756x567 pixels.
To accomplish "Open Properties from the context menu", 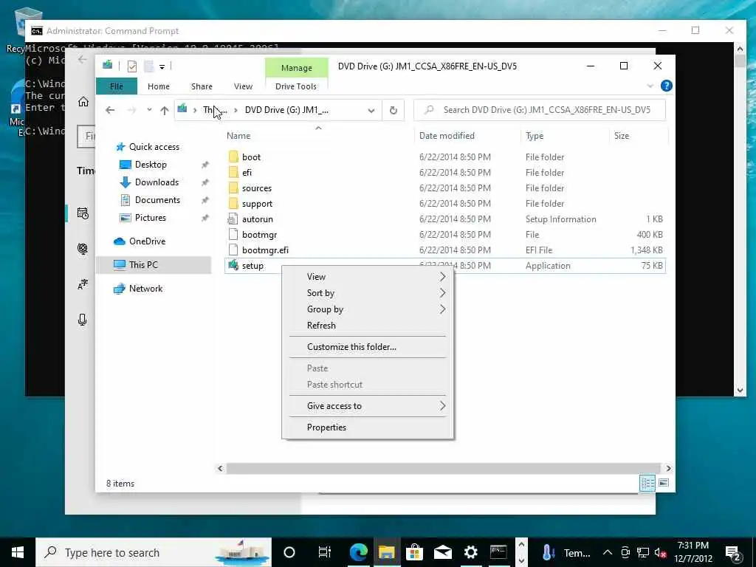I will point(368,427).
